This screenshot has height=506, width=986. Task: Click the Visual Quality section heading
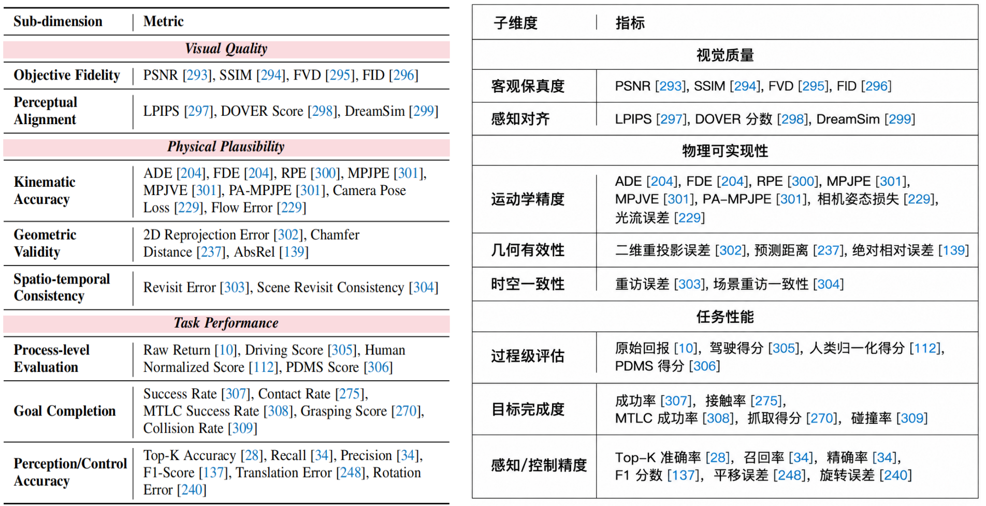pos(226,49)
